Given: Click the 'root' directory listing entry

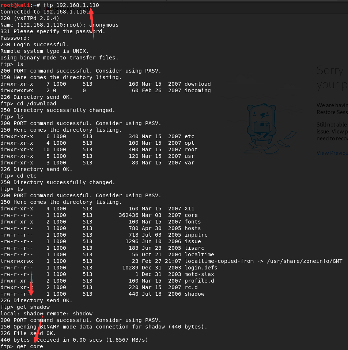Looking at the screenshot, I should click(191, 149).
